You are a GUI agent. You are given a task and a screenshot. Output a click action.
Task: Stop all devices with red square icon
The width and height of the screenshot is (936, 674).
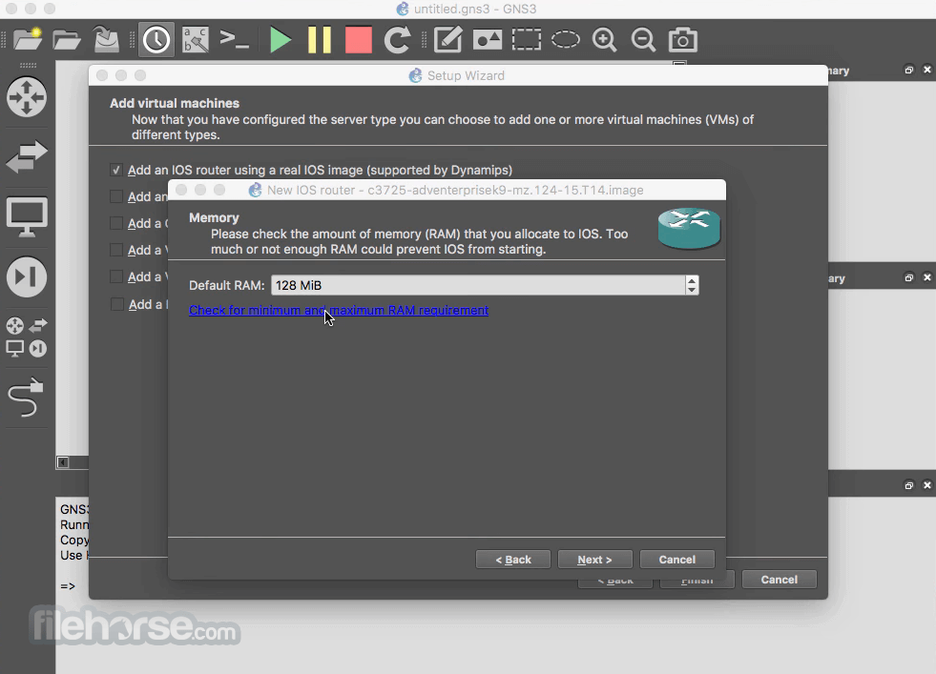point(358,40)
